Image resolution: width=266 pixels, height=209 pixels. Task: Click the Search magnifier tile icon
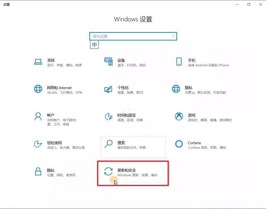[108, 144]
